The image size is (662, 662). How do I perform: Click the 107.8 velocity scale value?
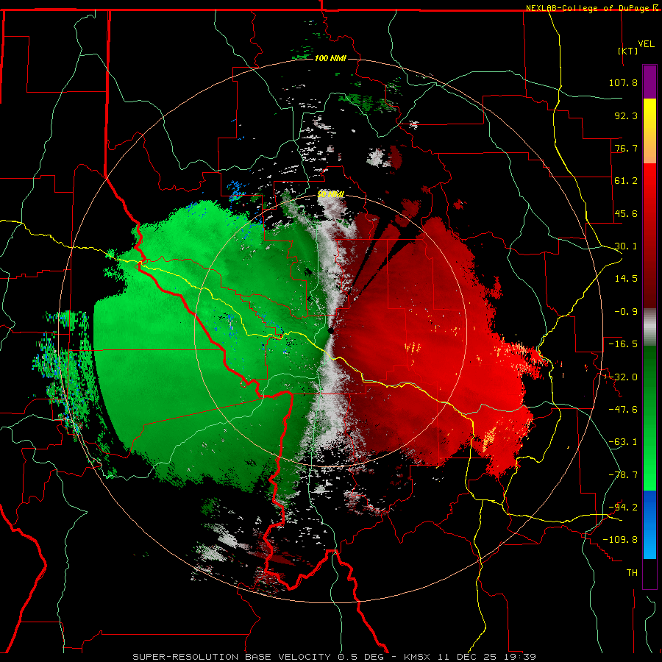623,82
